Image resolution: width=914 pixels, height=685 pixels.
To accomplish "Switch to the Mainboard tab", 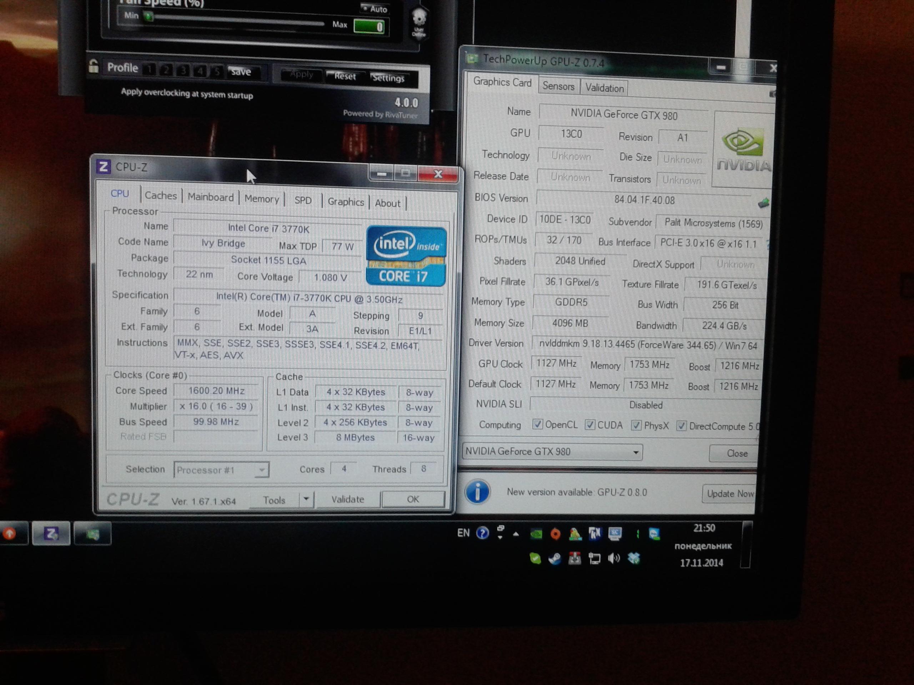I will coord(211,197).
